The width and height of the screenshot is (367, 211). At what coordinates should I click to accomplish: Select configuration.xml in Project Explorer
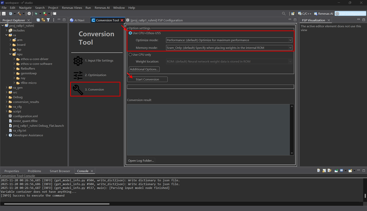(x=23, y=116)
